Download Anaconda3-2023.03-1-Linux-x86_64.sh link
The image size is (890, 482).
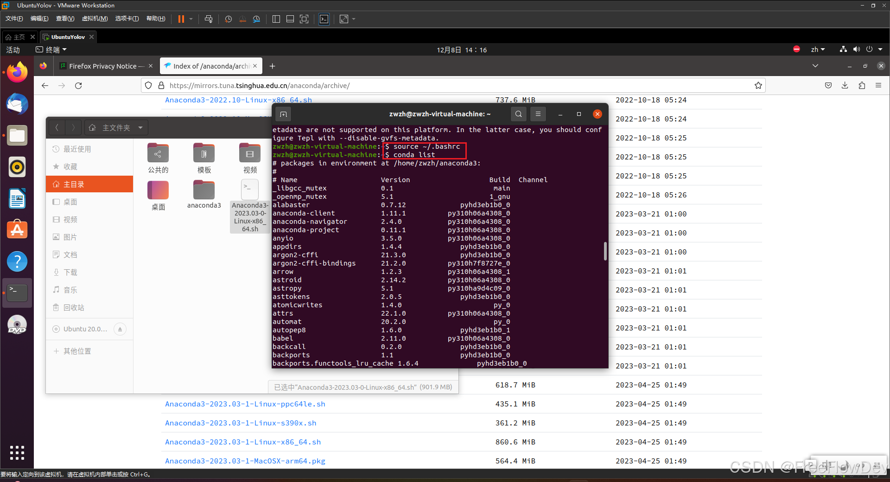(x=242, y=442)
